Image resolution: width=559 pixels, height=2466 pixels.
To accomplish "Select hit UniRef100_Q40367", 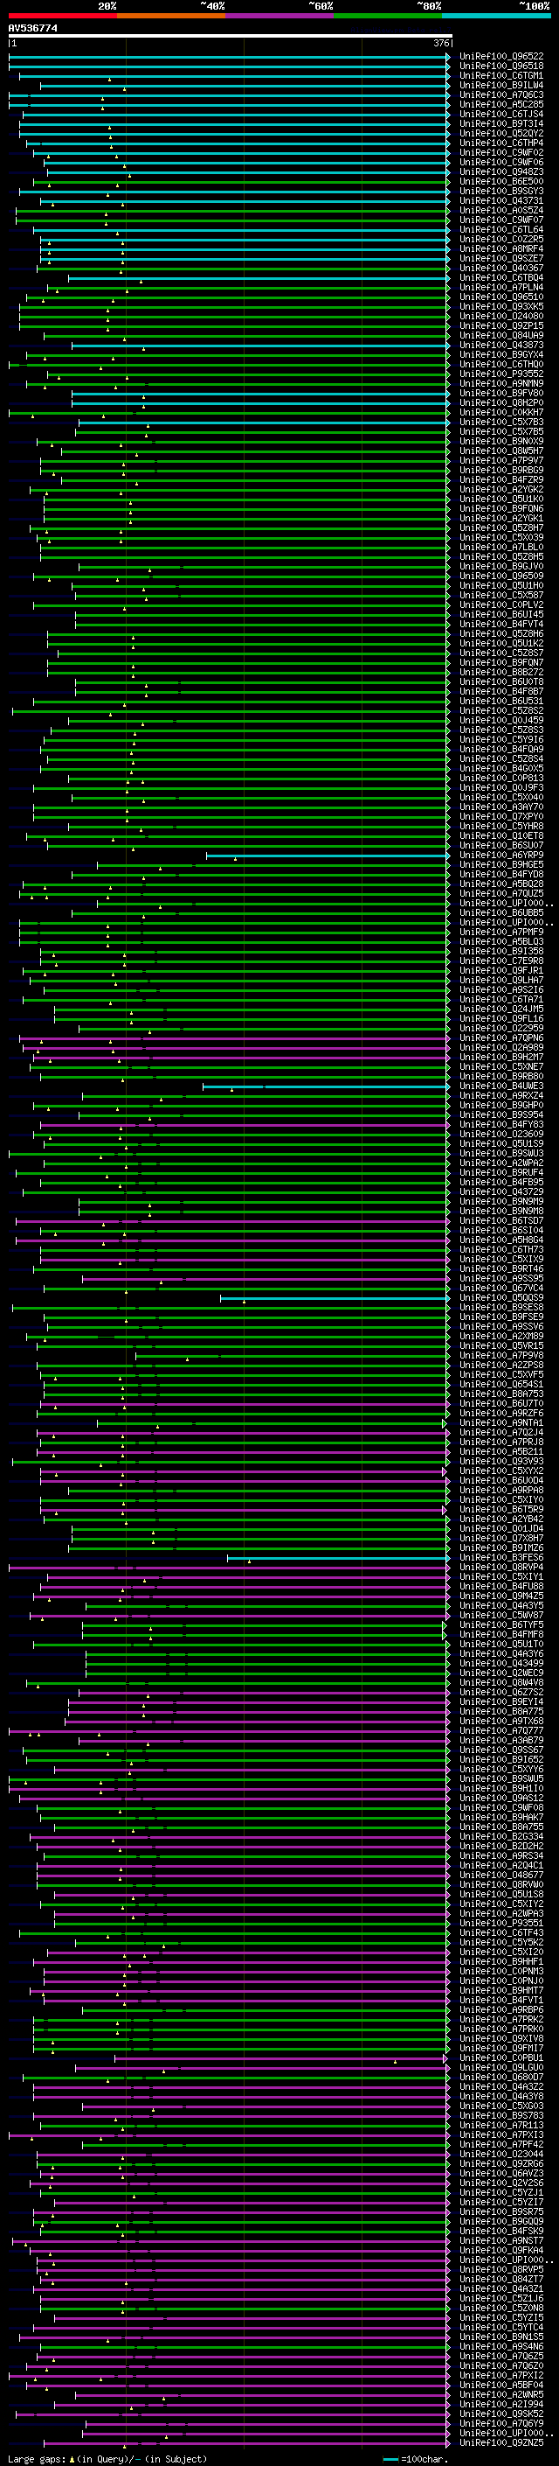I will point(501,268).
